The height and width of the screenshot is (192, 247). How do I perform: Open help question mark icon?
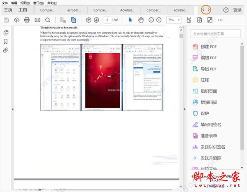point(226,10)
